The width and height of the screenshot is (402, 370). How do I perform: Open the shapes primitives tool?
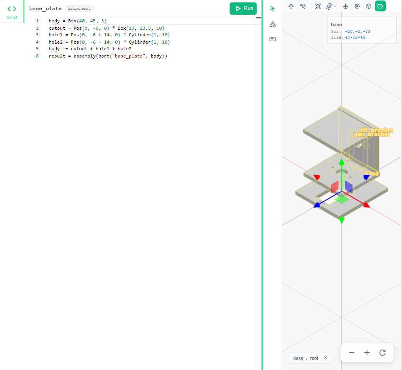point(272,24)
